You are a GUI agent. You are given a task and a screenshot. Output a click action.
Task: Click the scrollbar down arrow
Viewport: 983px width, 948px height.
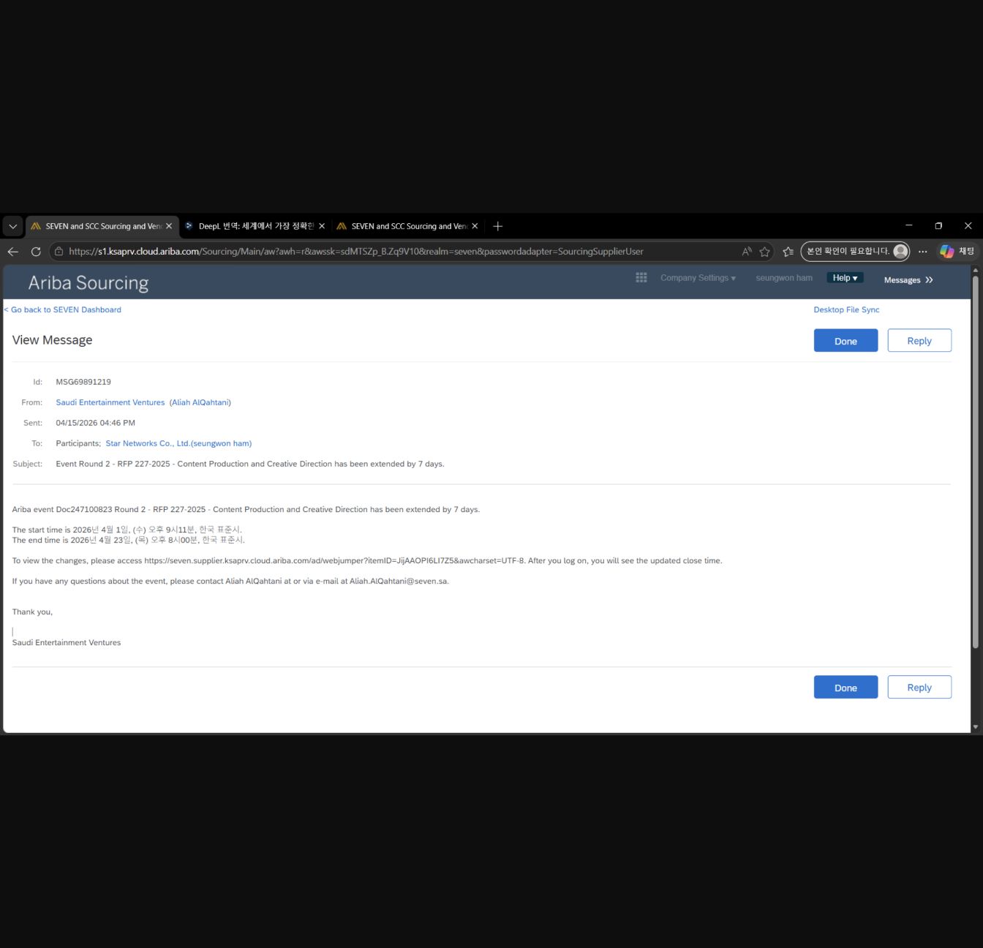975,728
